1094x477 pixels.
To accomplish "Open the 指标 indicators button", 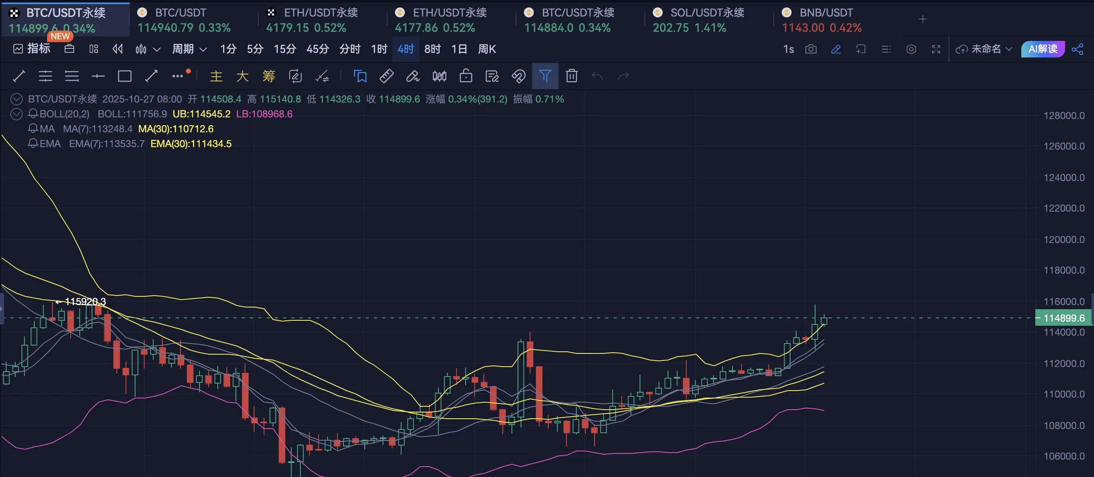I will pyautogui.click(x=32, y=49).
